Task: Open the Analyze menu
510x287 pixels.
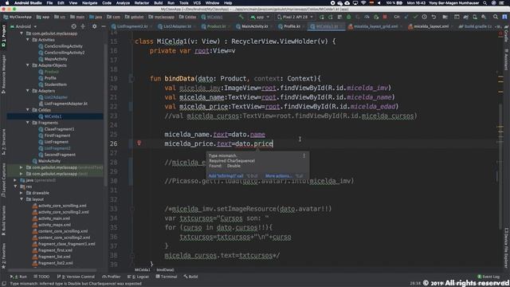Action: coord(123,3)
